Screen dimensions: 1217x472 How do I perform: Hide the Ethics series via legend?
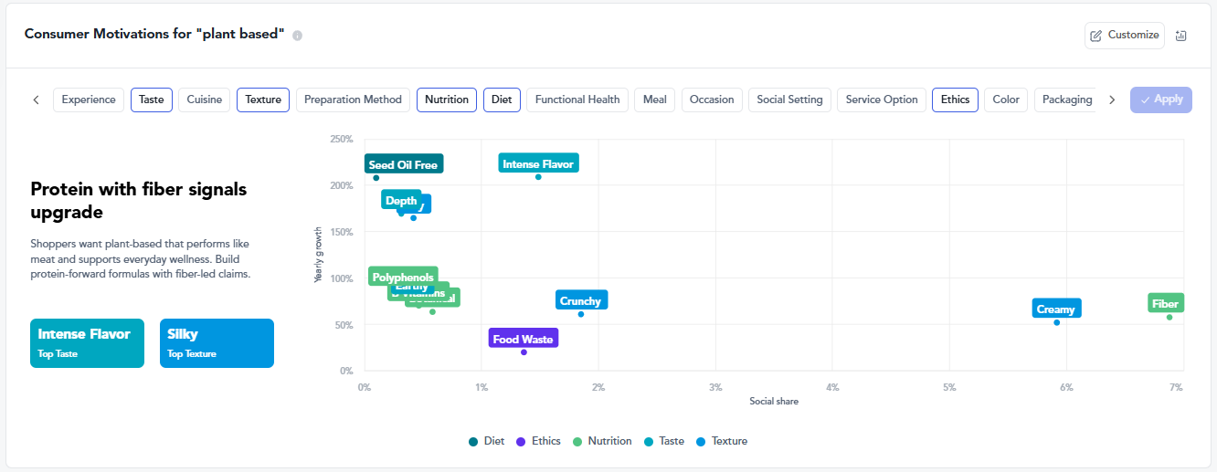(x=537, y=442)
